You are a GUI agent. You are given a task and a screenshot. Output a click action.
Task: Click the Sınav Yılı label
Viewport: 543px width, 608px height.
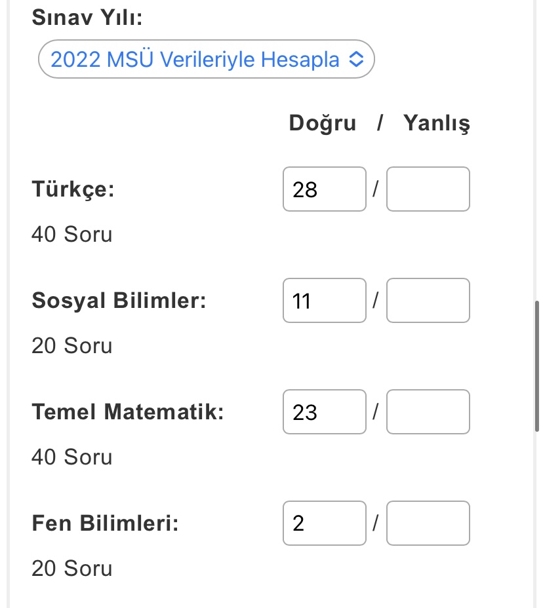pyautogui.click(x=87, y=17)
